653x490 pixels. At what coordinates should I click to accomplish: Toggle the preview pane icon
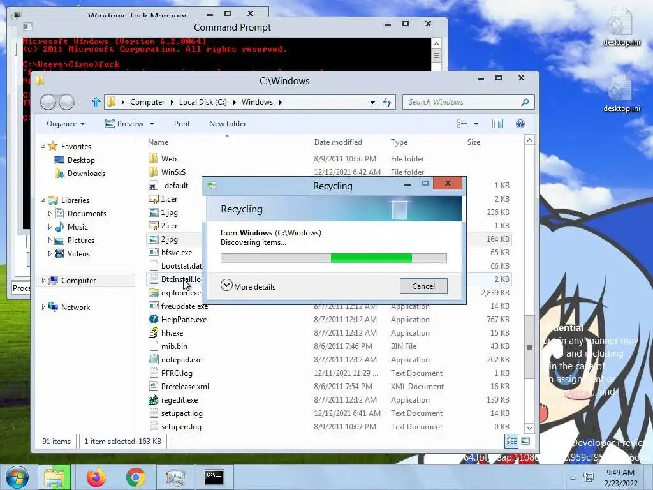click(x=497, y=124)
